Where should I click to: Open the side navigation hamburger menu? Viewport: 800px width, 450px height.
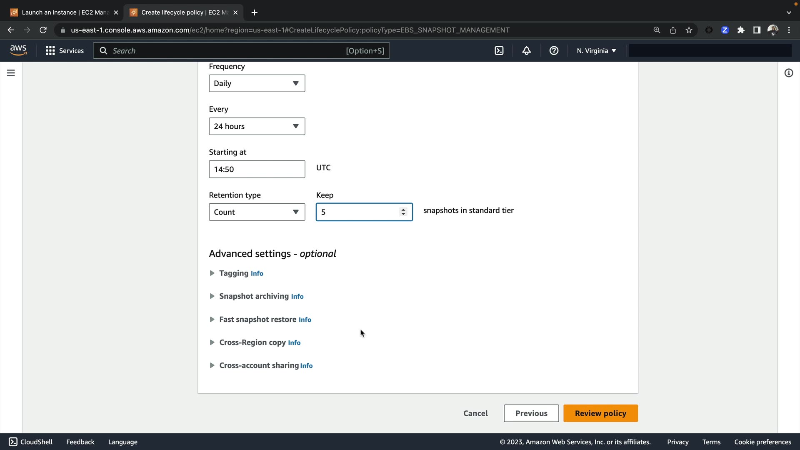coord(11,73)
